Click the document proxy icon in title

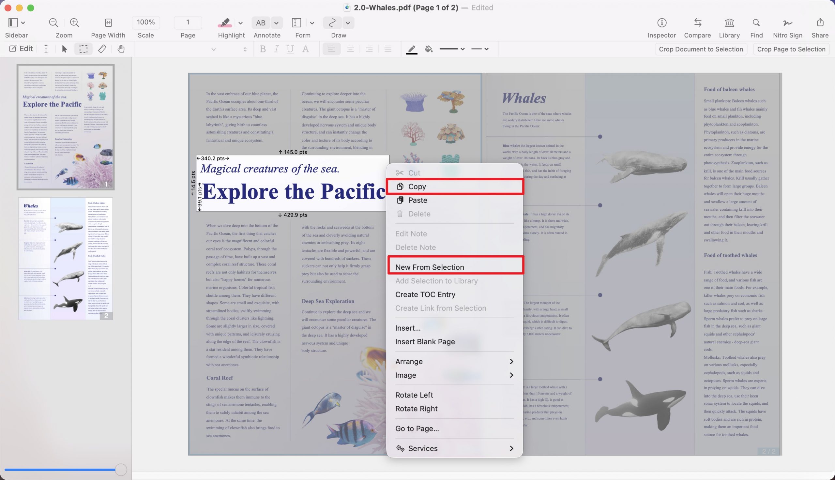347,7
